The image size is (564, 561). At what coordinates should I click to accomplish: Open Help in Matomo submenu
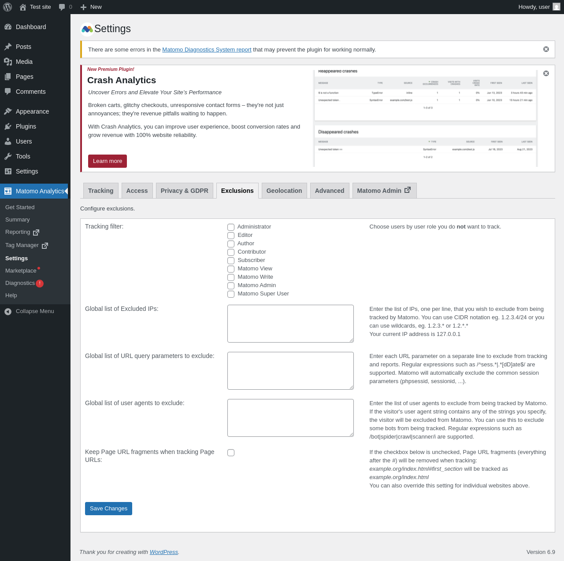tap(11, 295)
